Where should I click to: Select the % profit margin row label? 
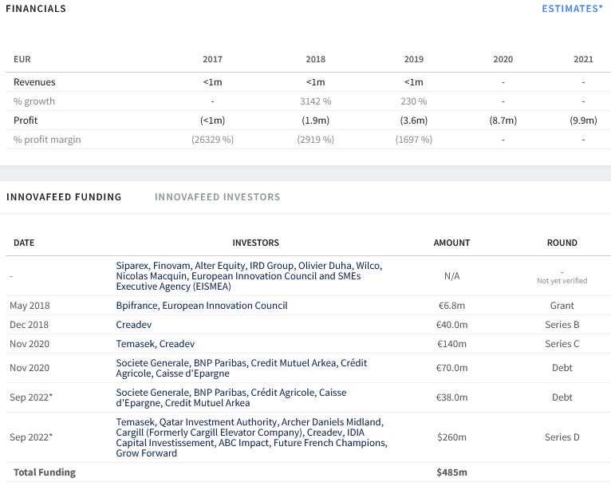(47, 140)
